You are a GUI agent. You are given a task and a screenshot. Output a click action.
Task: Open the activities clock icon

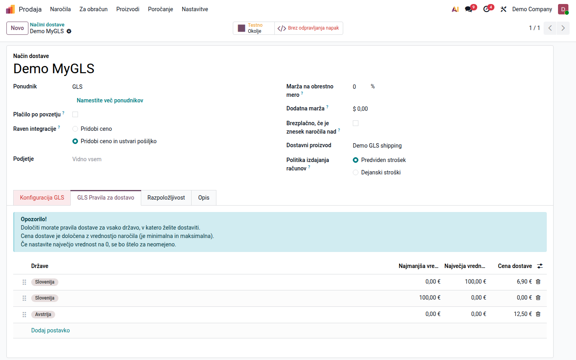[486, 9]
